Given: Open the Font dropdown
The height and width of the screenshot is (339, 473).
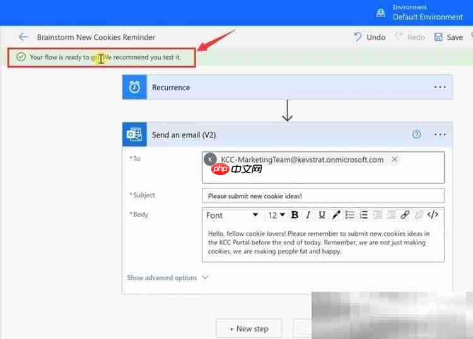Looking at the screenshot, I should tap(231, 215).
